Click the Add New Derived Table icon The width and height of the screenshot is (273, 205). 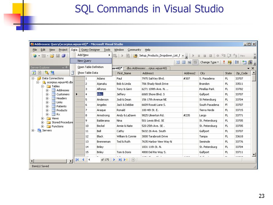point(250,62)
